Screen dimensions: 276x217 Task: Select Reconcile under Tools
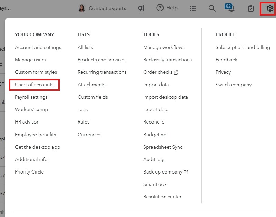(x=154, y=122)
